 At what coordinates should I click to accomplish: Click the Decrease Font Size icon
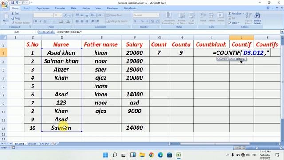click(70, 16)
